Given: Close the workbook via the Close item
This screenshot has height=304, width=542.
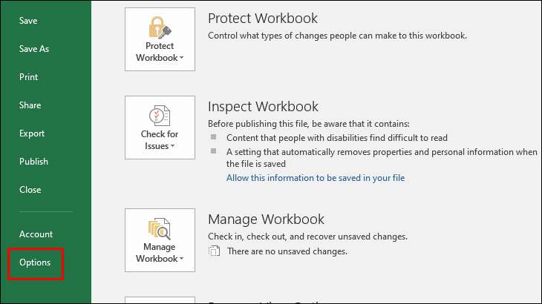Looking at the screenshot, I should (x=30, y=190).
